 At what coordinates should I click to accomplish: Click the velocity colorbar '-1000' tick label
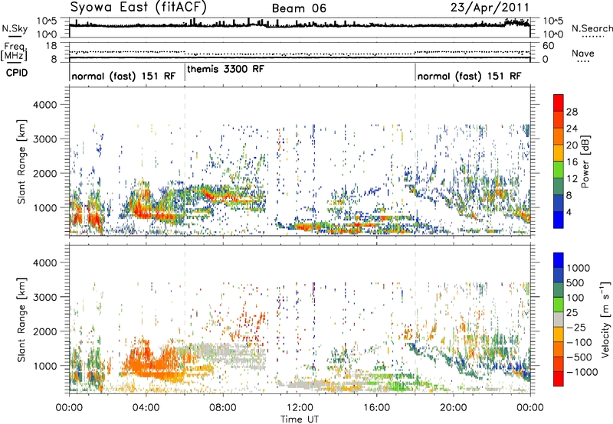(582, 372)
